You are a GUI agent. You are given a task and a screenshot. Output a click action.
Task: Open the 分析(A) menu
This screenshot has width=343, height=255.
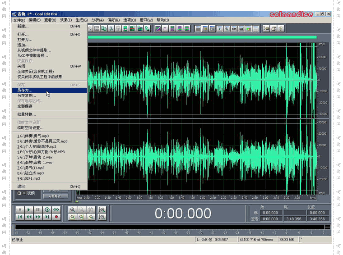97,20
